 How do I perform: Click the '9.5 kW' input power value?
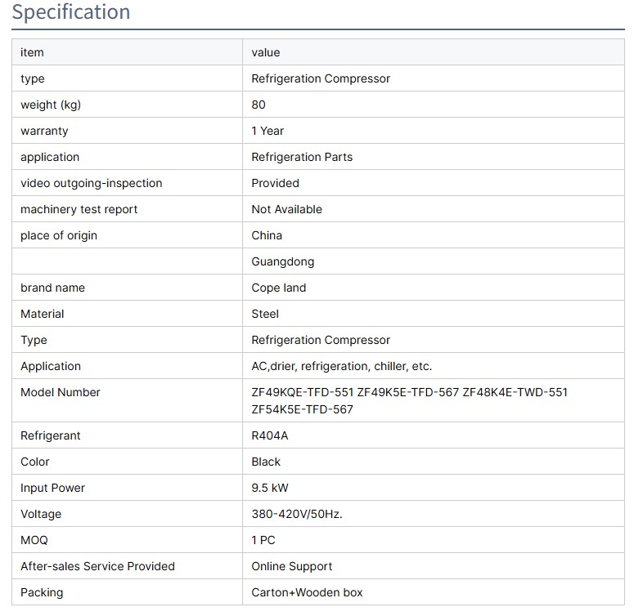270,488
